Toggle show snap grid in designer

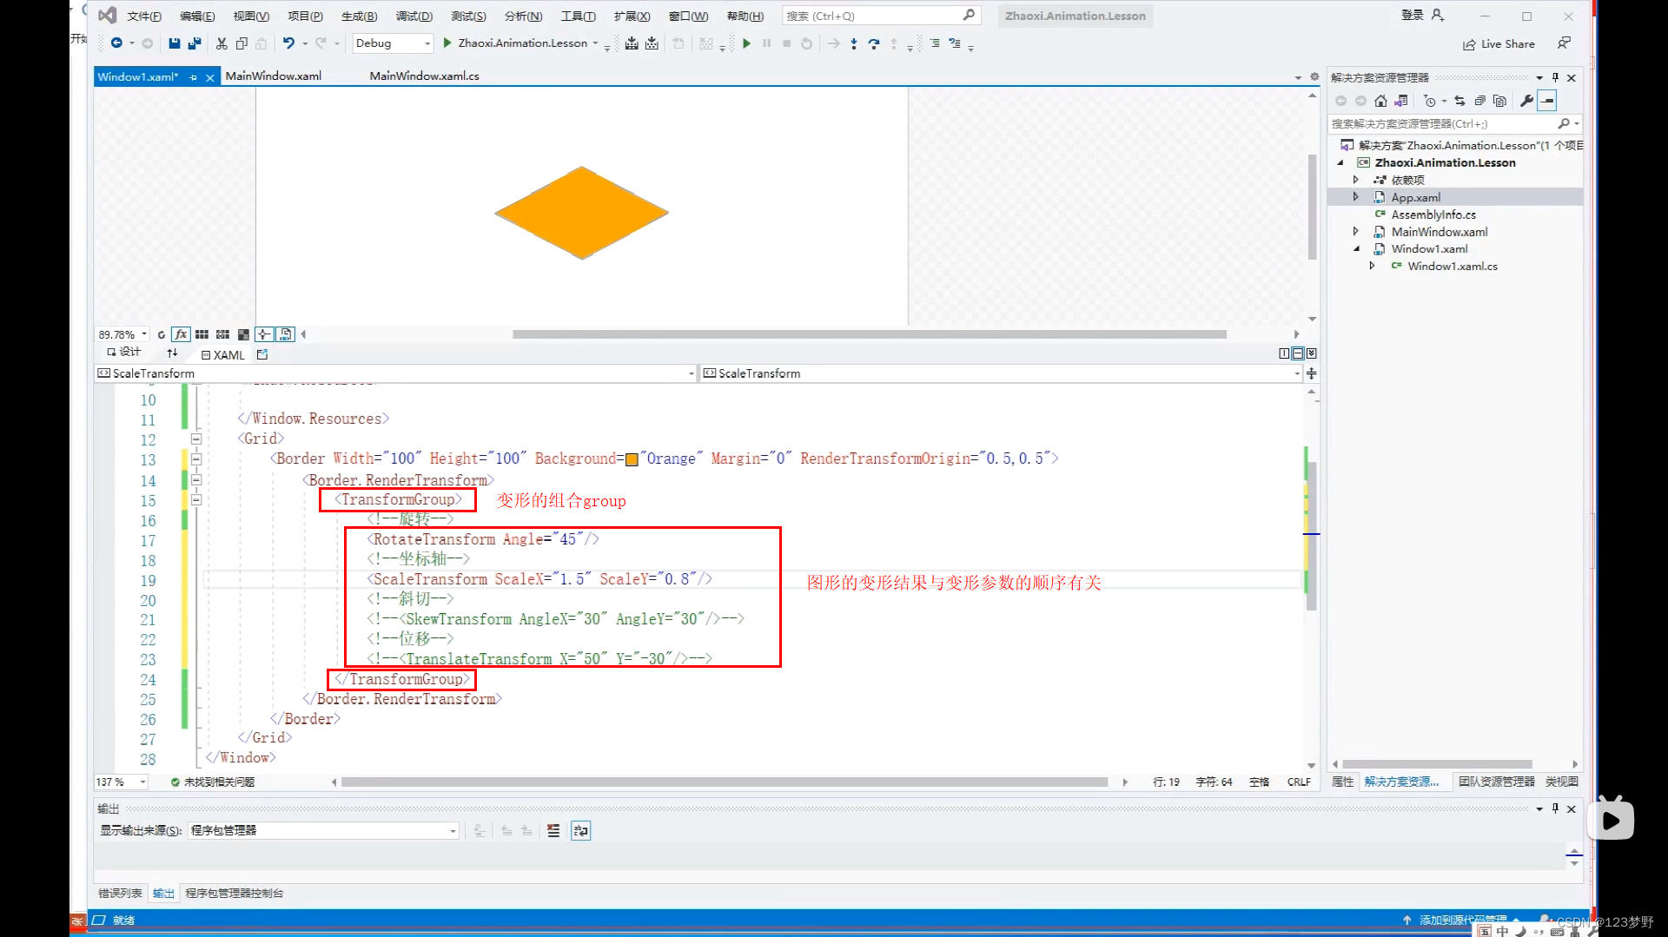202,334
